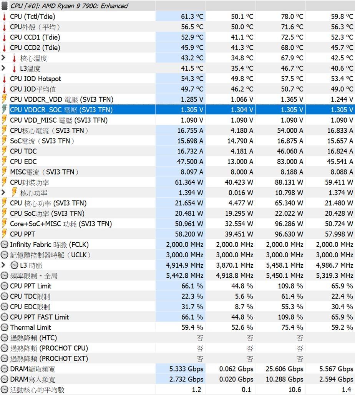This screenshot has width=355, height=395.
Task: Click the clock icon next to Thermal Limit
Action: coord(5,328)
